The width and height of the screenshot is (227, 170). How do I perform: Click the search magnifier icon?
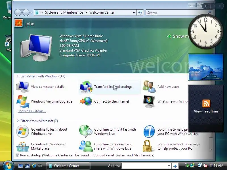pos(209,12)
